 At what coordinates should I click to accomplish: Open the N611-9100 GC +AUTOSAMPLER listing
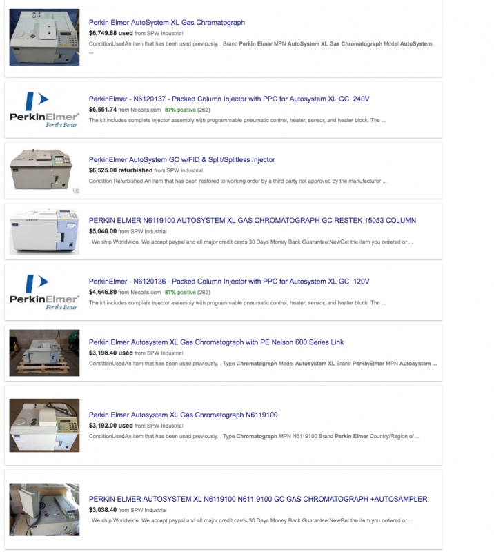258,499
